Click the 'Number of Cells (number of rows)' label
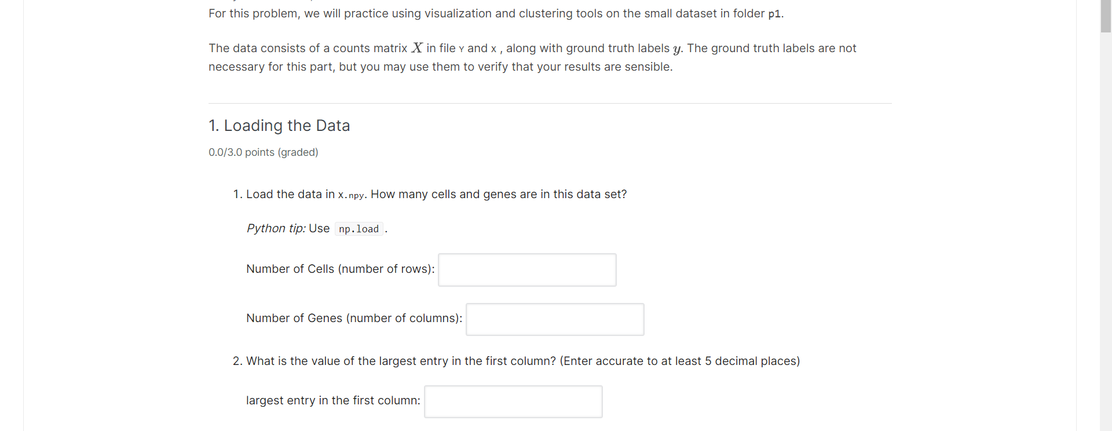Image resolution: width=1112 pixels, height=431 pixels. 341,269
